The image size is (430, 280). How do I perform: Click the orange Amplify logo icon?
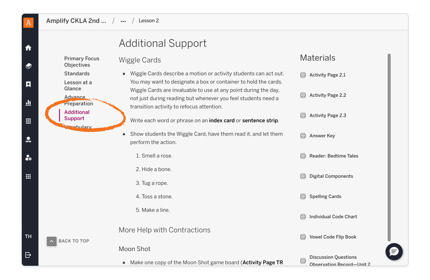point(29,23)
